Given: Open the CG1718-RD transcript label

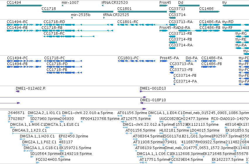Looking at the screenshot, I should click(x=54, y=22).
